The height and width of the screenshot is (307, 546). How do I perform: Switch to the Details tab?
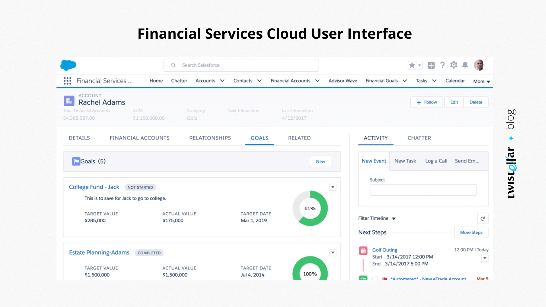tap(79, 138)
